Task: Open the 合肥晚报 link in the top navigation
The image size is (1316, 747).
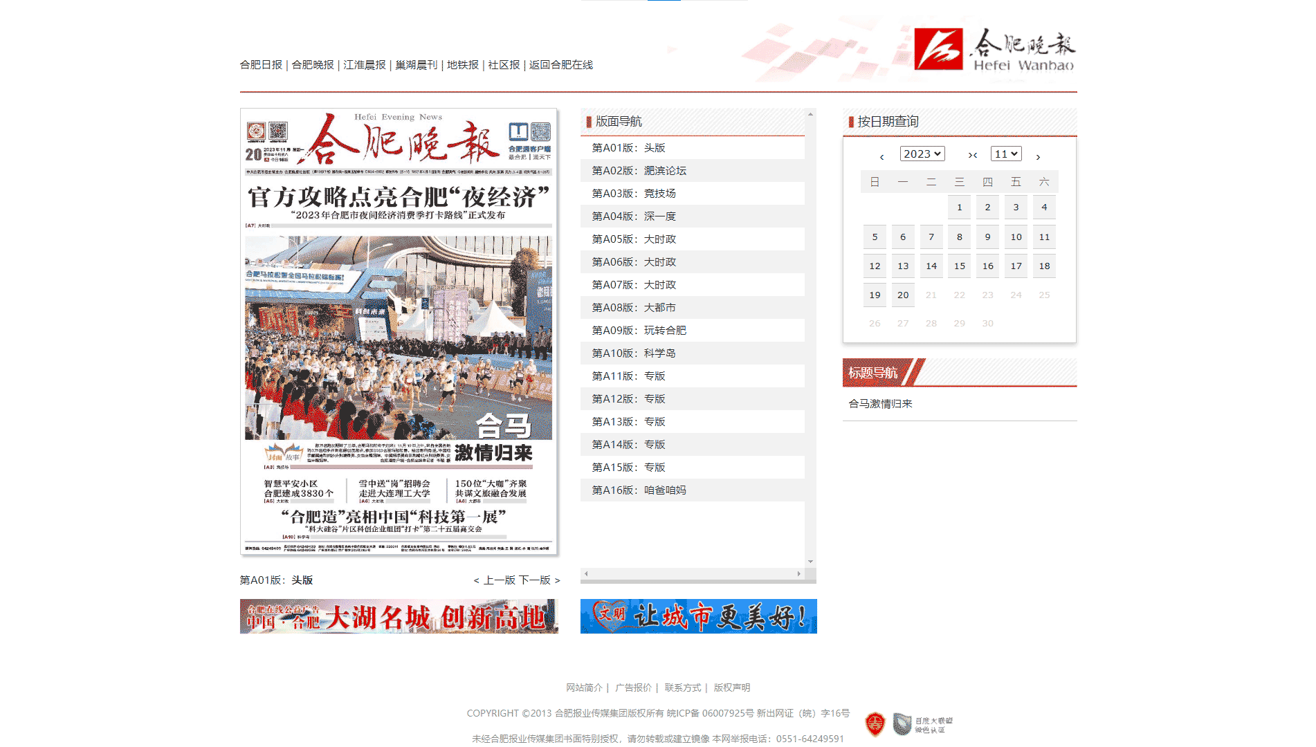Action: coord(313,65)
